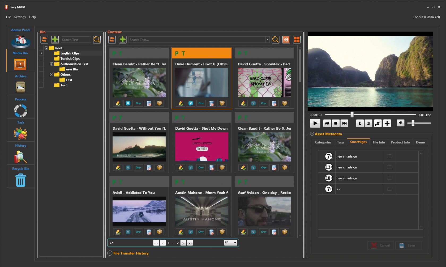Check the +7 smartsign checkbox
Image resolution: width=446 pixels, height=267 pixels.
pos(389,189)
